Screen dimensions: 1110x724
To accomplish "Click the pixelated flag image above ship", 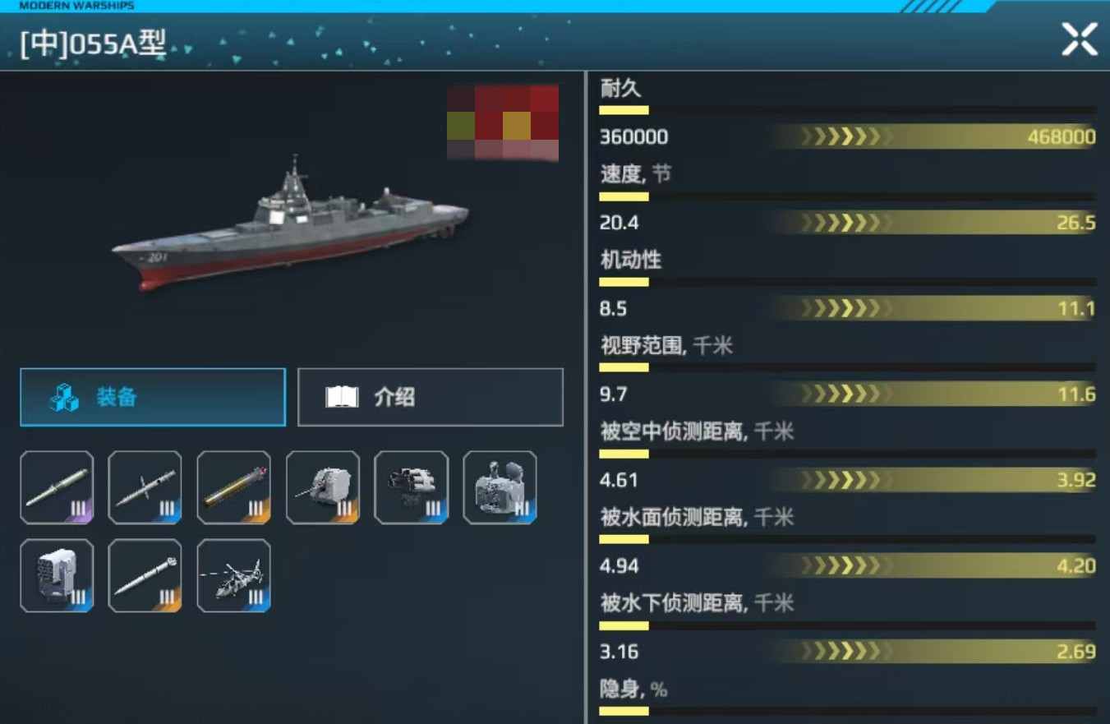I will tap(503, 122).
